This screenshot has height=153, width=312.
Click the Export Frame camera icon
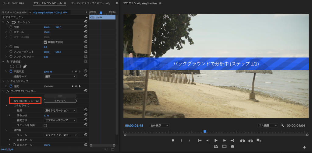click(x=232, y=146)
